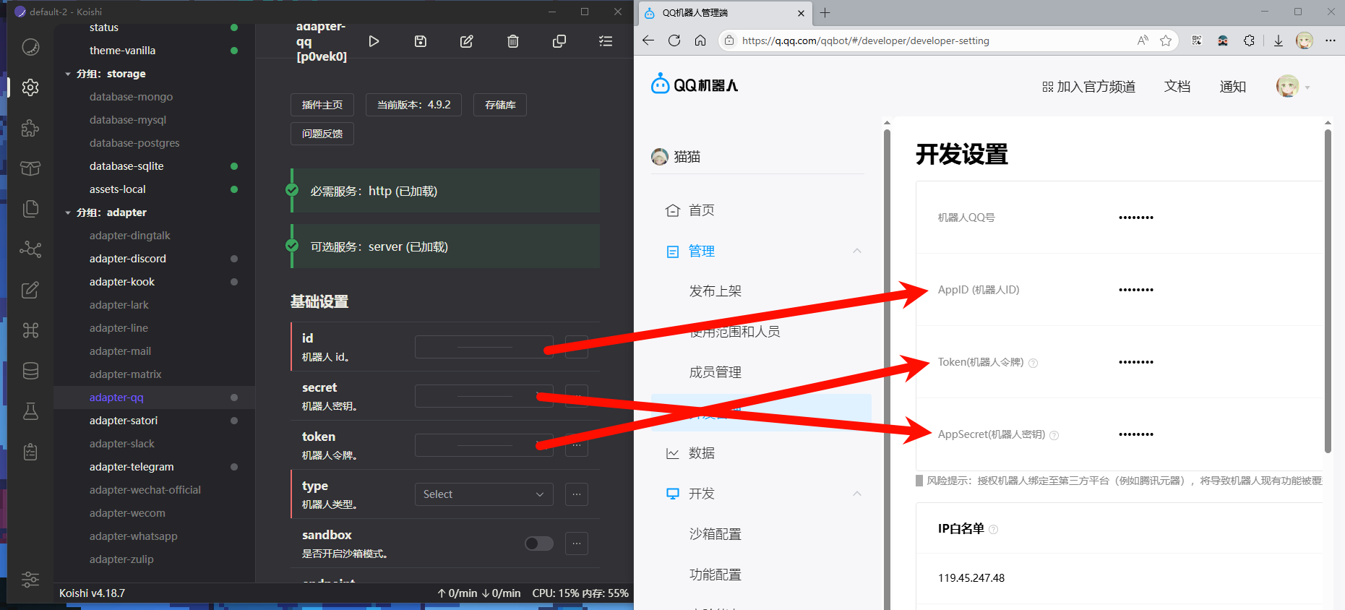Image resolution: width=1345 pixels, height=610 pixels.
Task: Open the command key icon in sidebar
Action: click(30, 330)
